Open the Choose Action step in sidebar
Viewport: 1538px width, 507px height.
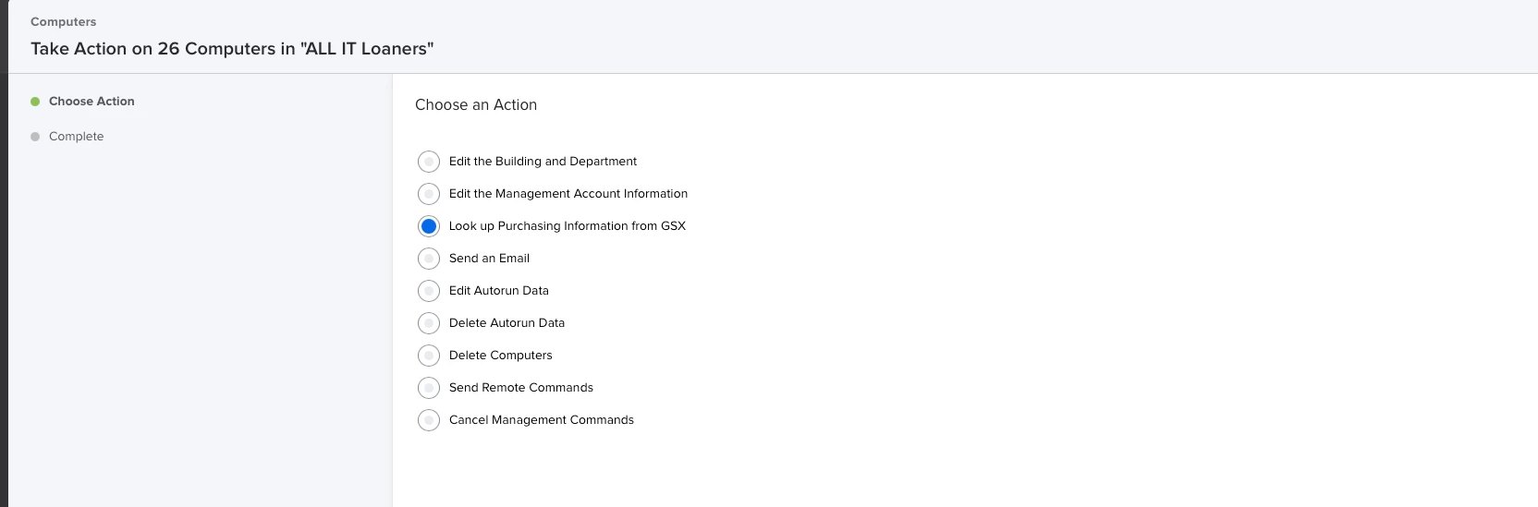[x=92, y=102]
